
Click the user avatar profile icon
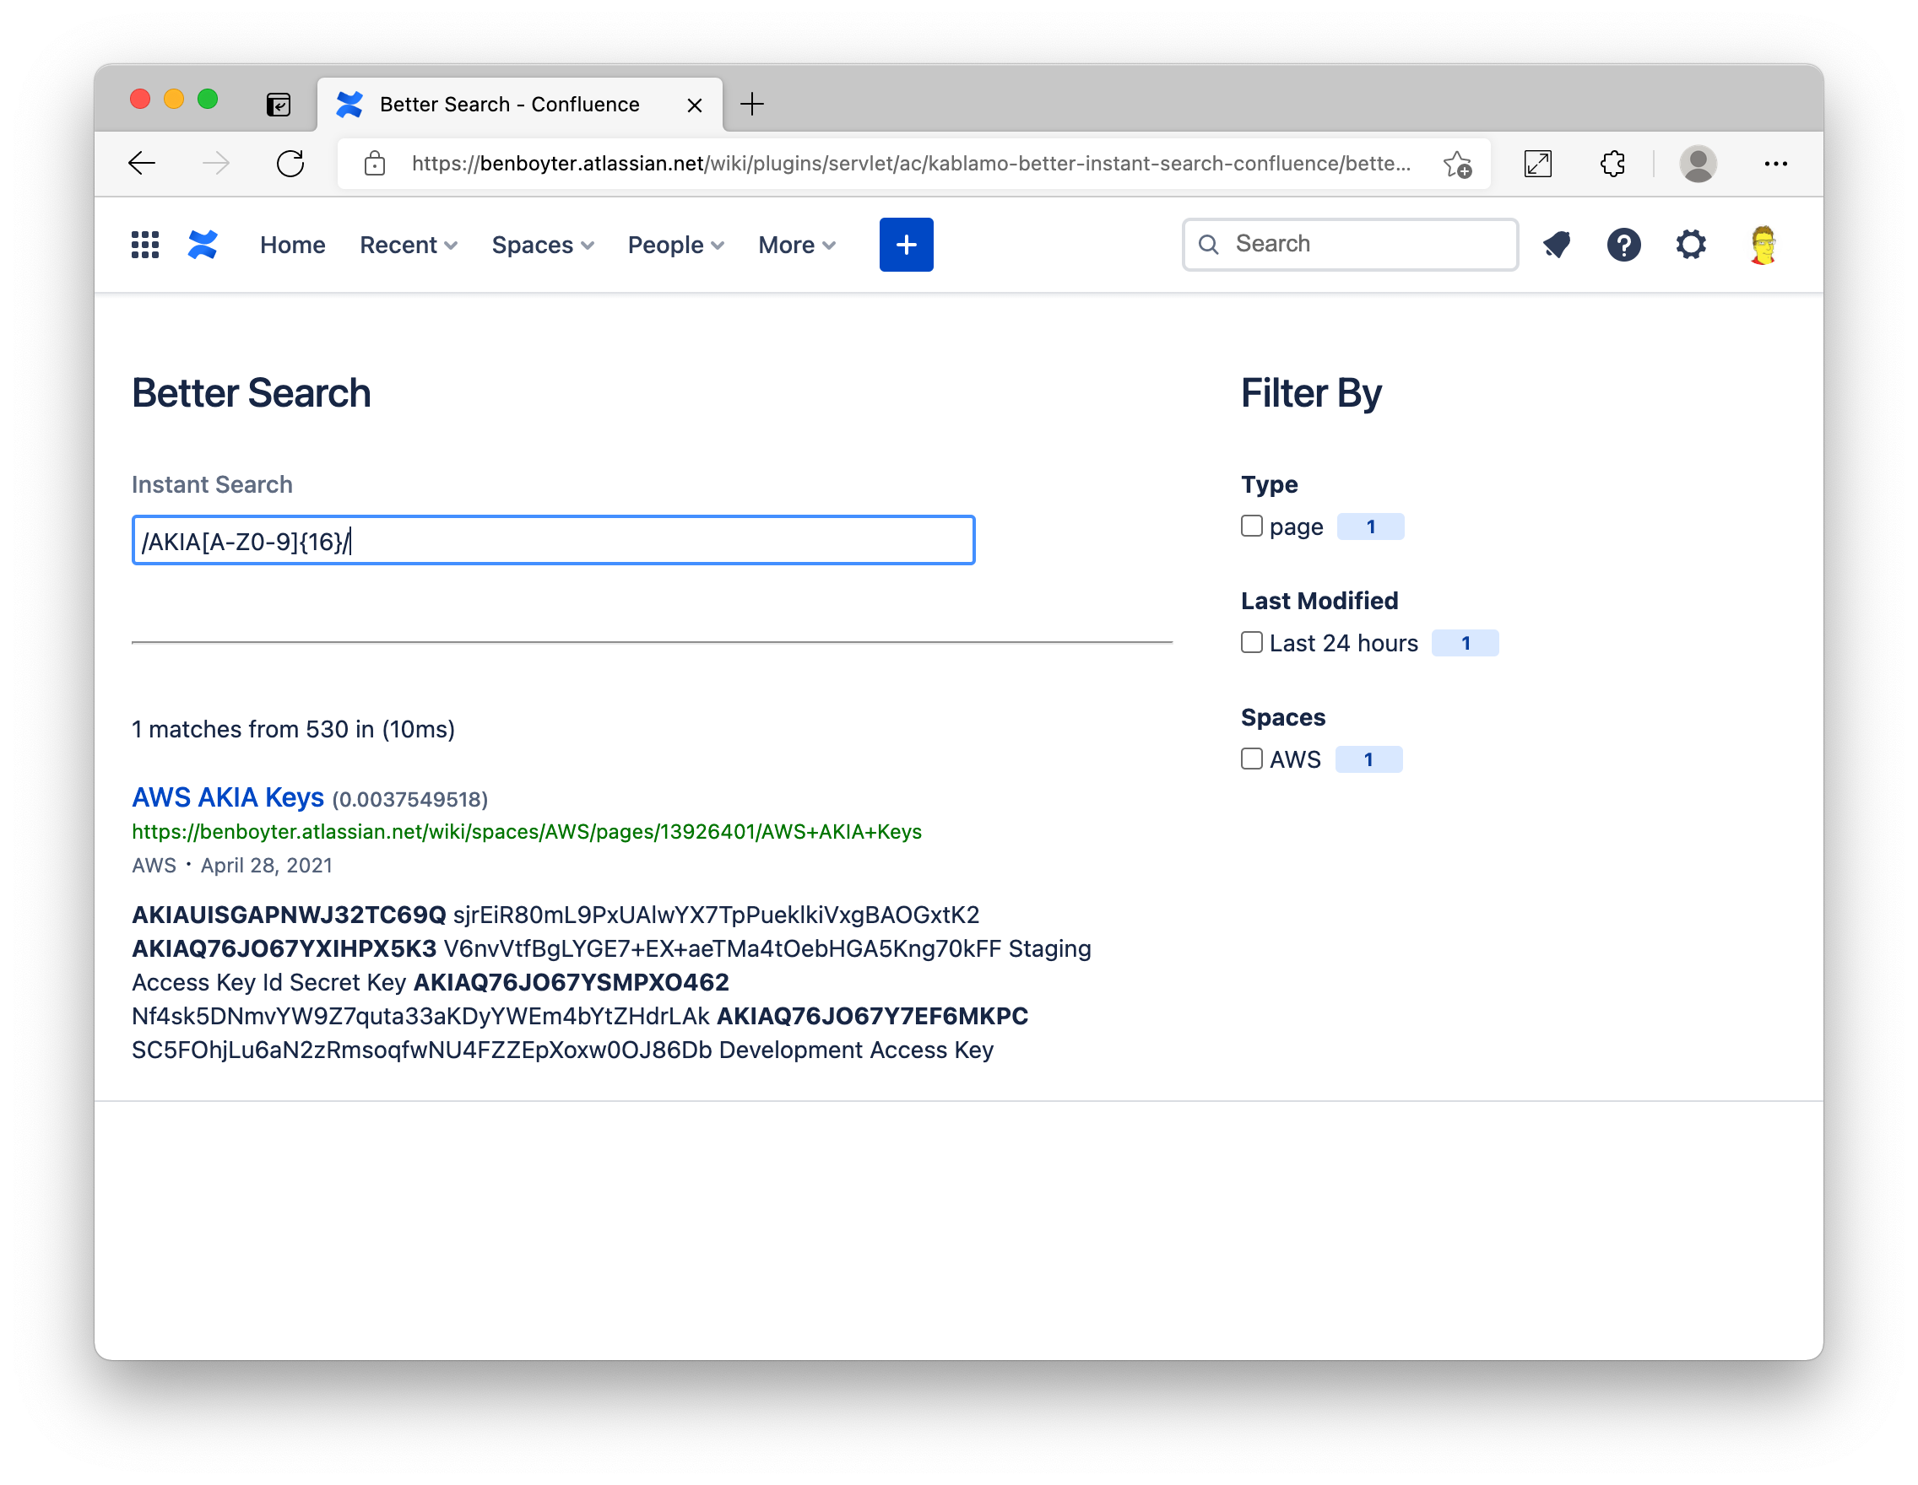[1763, 245]
